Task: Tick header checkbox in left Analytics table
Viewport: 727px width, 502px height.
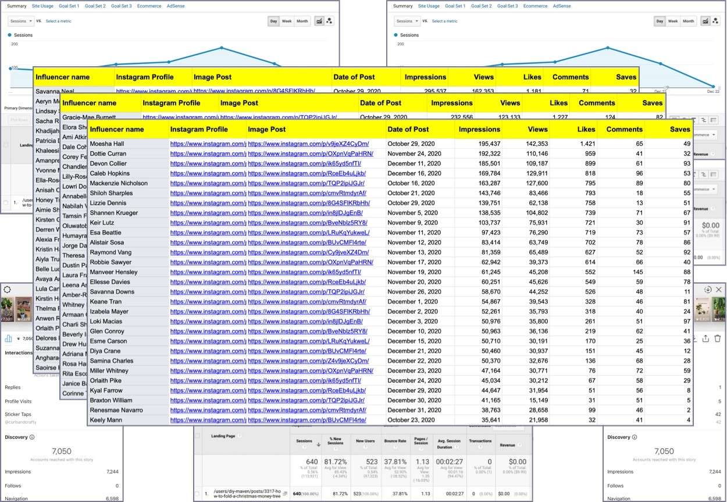Action: click(x=6, y=145)
